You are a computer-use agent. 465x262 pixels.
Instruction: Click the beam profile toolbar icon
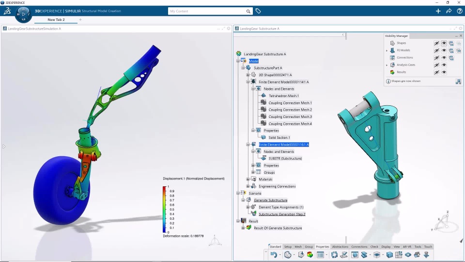[x=364, y=255]
